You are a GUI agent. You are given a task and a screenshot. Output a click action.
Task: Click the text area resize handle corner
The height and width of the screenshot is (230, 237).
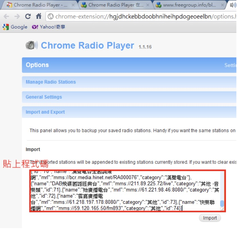click(x=222, y=209)
